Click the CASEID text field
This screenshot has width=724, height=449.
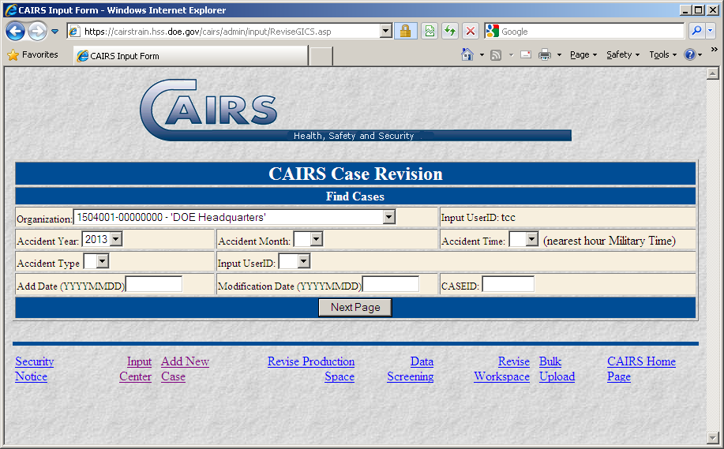click(x=508, y=284)
